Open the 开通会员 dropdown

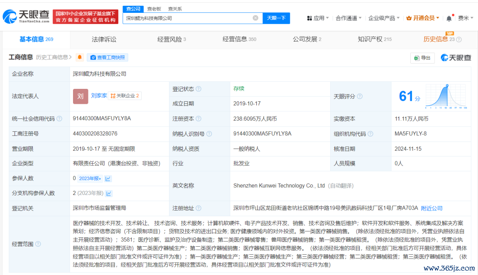click(x=423, y=18)
